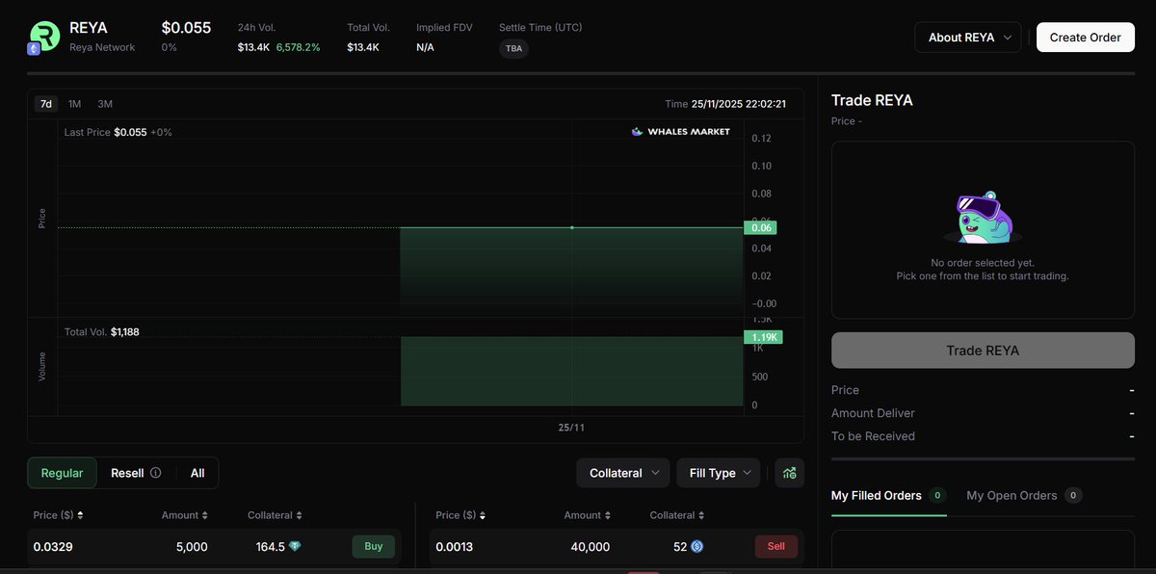Screen dimensions: 1156x574
Task: Click the Ethereum network badge icon
Action: [34, 48]
